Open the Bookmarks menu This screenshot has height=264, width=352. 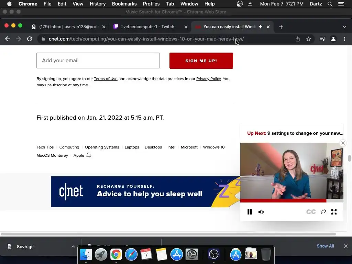(x=124, y=4)
